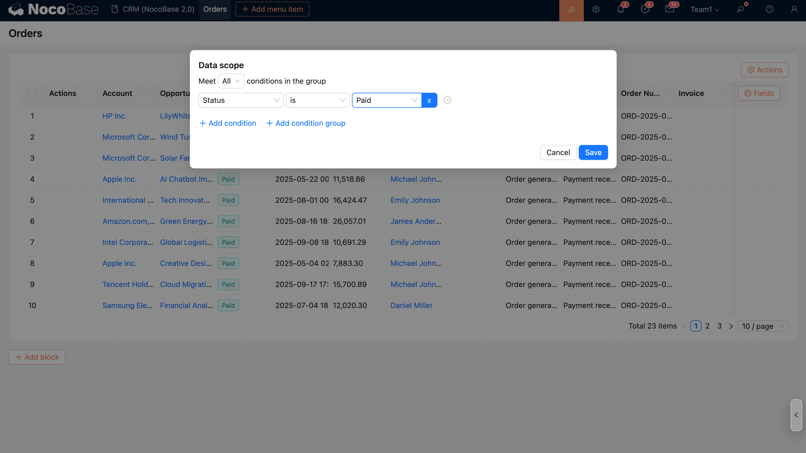Toggle the select-all checkbox in table header
Image resolution: width=806 pixels, height=453 pixels.
pos(32,94)
